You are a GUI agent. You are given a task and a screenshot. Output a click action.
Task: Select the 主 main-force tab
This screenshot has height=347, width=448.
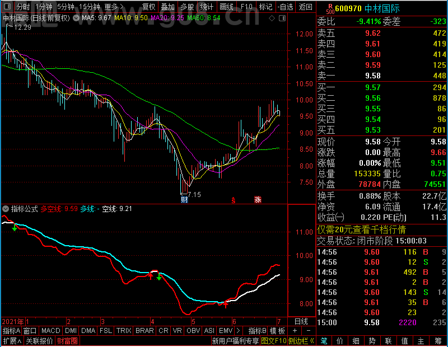[421, 341]
